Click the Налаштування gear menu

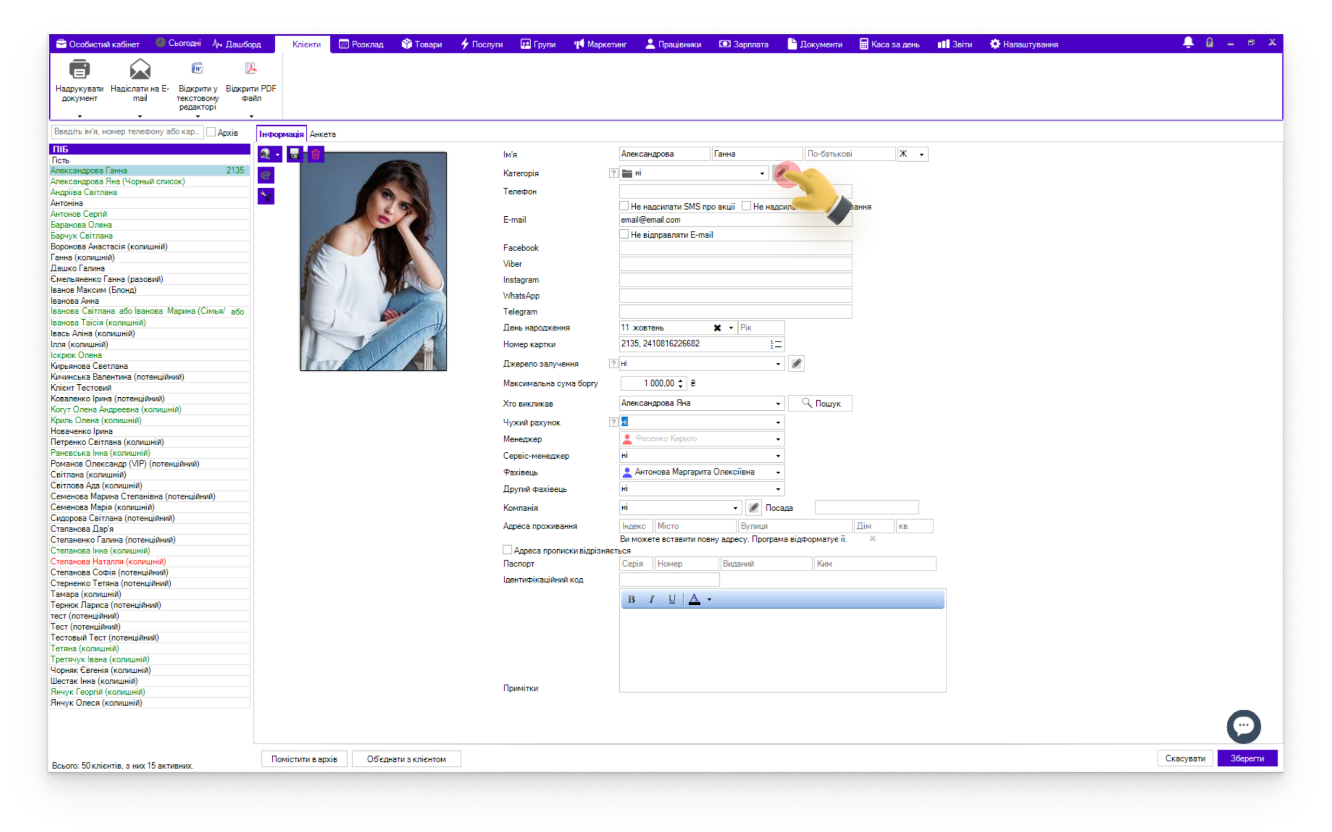coord(1024,44)
